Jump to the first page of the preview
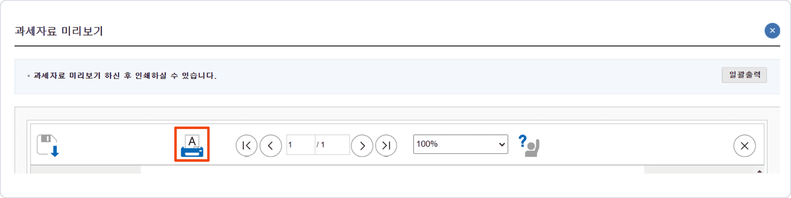This screenshot has height=198, width=791. [x=246, y=145]
